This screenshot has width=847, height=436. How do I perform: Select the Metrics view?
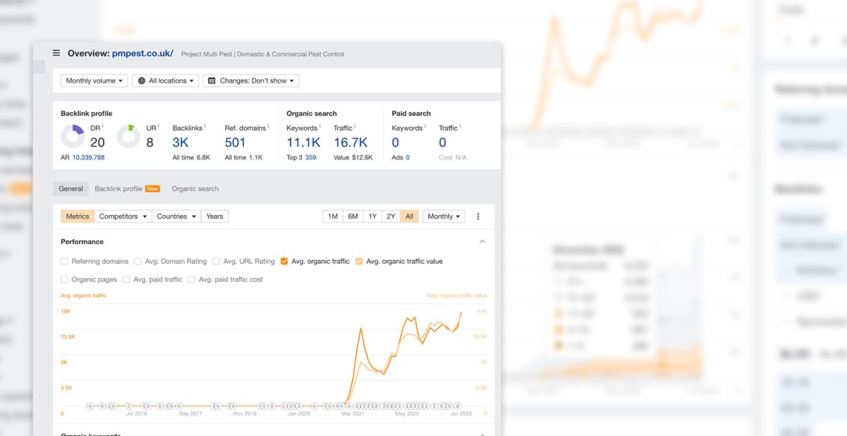coord(78,217)
